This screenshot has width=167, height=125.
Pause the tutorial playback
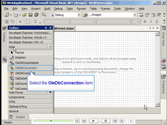tap(106, 121)
